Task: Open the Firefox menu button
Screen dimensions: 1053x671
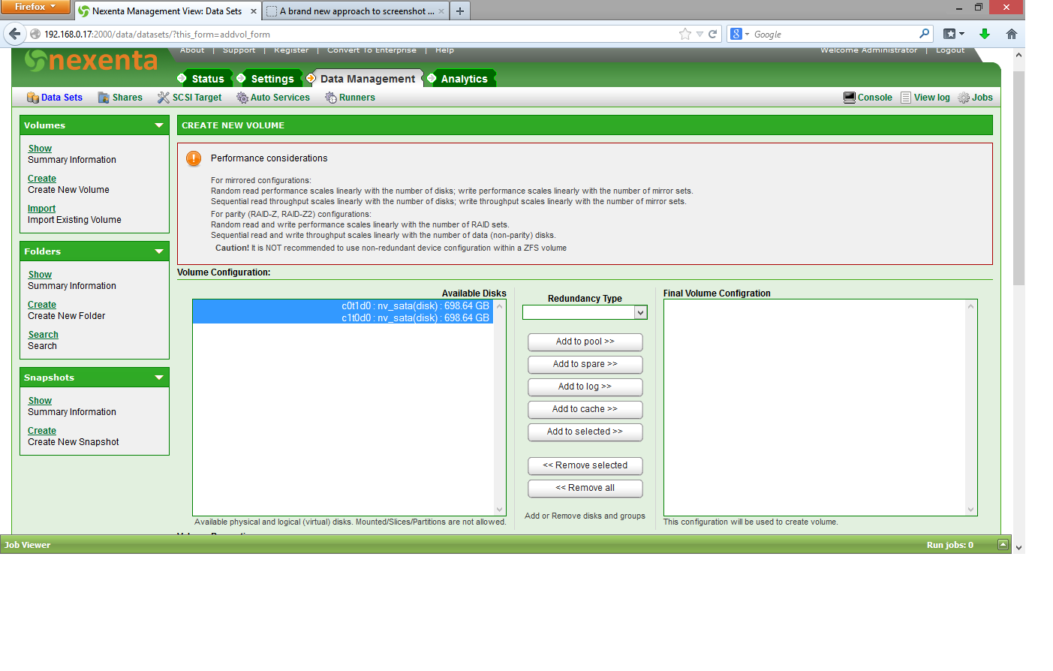Action: point(35,7)
